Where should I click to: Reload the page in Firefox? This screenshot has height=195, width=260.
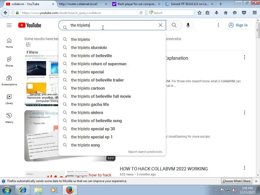pos(141,13)
